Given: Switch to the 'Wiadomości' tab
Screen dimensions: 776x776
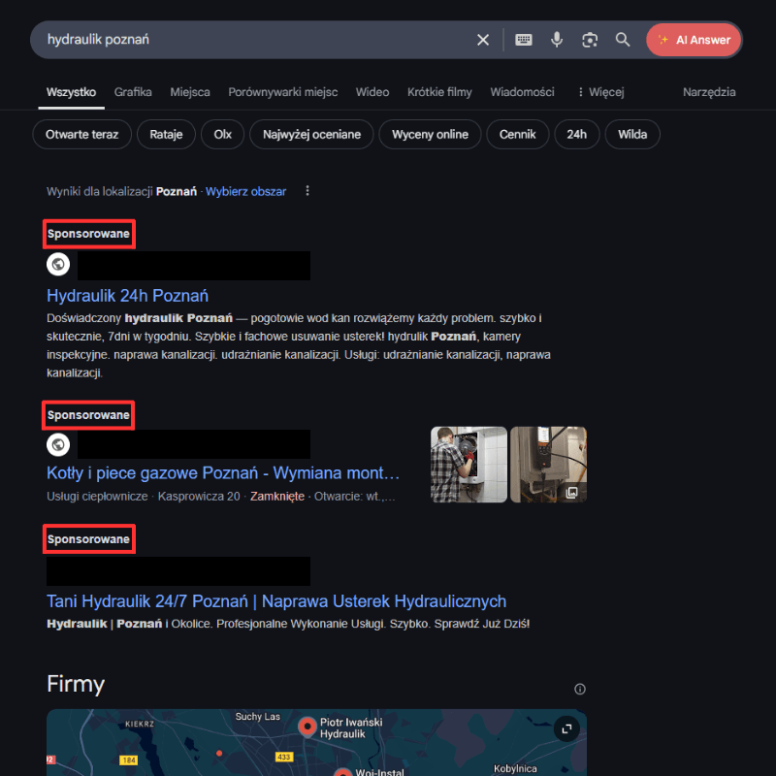Looking at the screenshot, I should 522,92.
